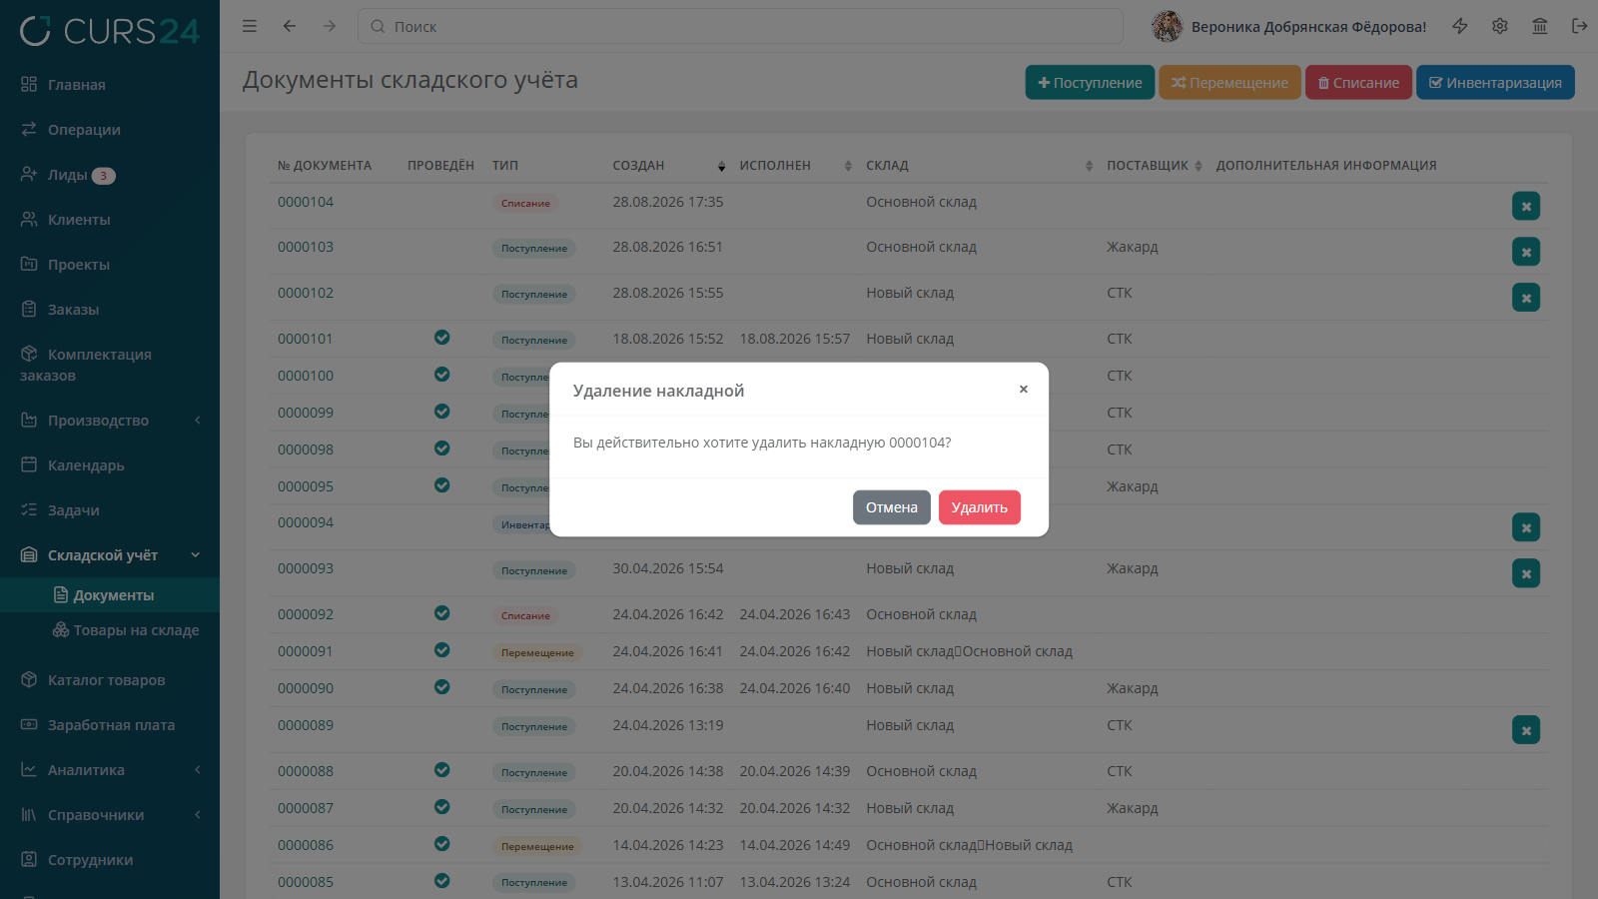Image resolution: width=1598 pixels, height=899 pixels.
Task: Open the lightning bolt quick actions icon
Action: tap(1460, 26)
